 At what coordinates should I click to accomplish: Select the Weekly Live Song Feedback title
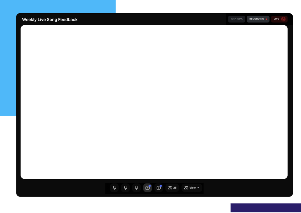(x=49, y=19)
